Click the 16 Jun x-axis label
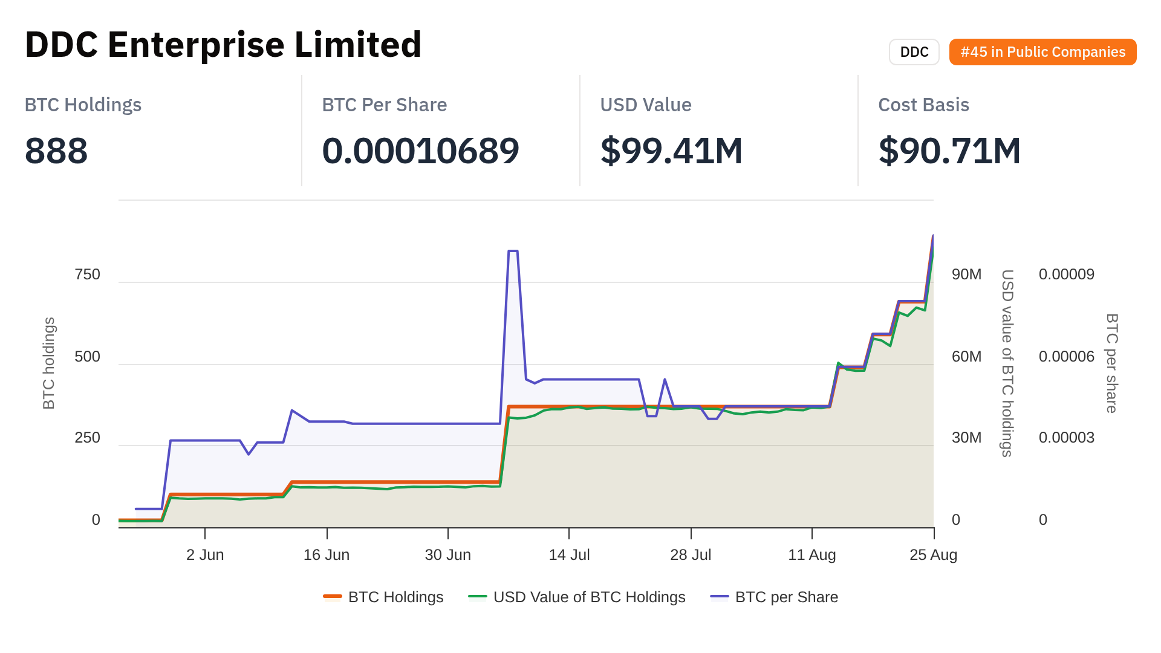 [x=327, y=554]
